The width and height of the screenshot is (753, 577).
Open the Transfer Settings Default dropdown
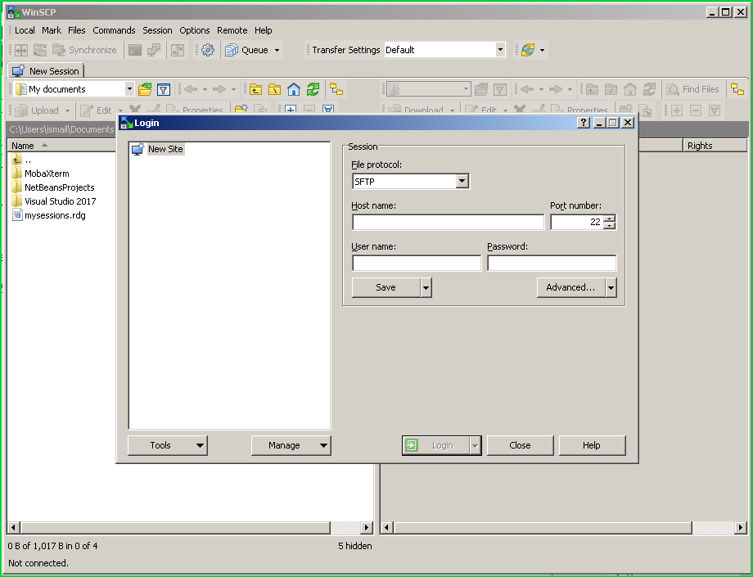pyautogui.click(x=500, y=50)
